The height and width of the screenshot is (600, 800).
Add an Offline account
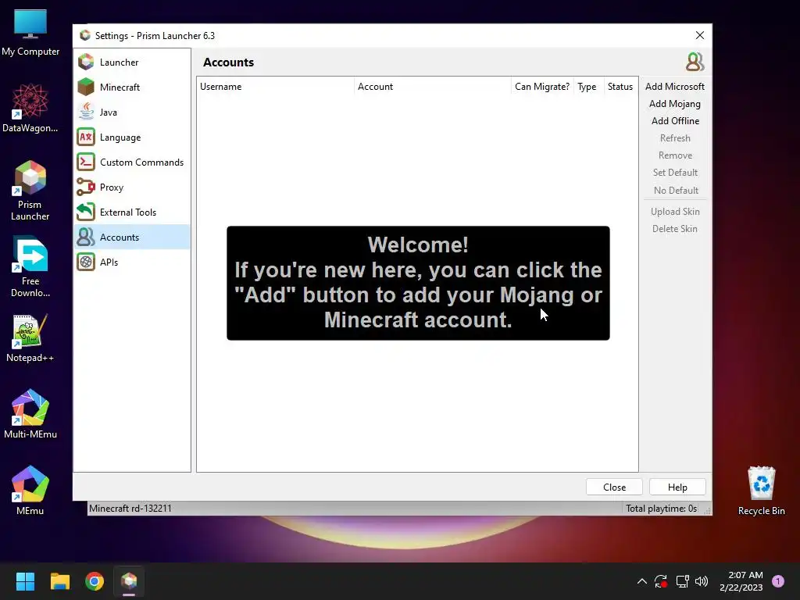[675, 121]
